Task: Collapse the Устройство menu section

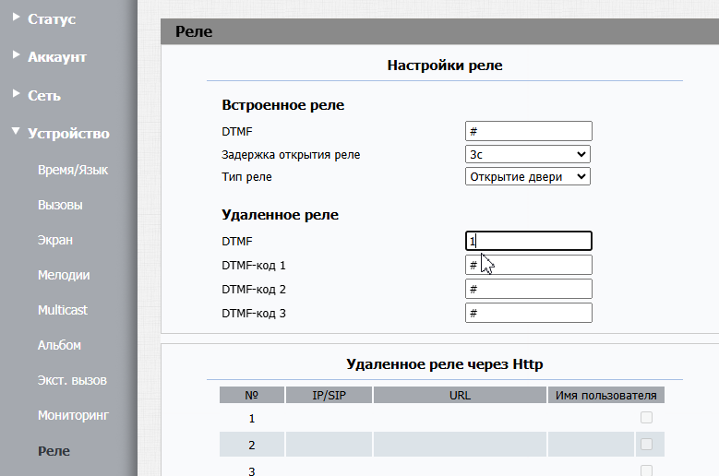Action: click(67, 134)
